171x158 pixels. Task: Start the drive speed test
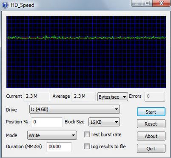[151, 112]
